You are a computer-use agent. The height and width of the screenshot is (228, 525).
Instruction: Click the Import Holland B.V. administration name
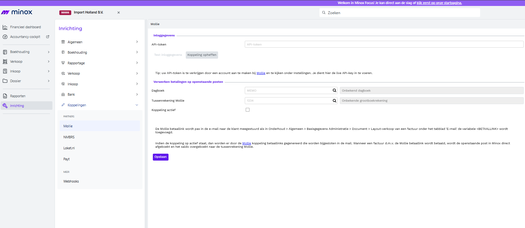coord(88,13)
